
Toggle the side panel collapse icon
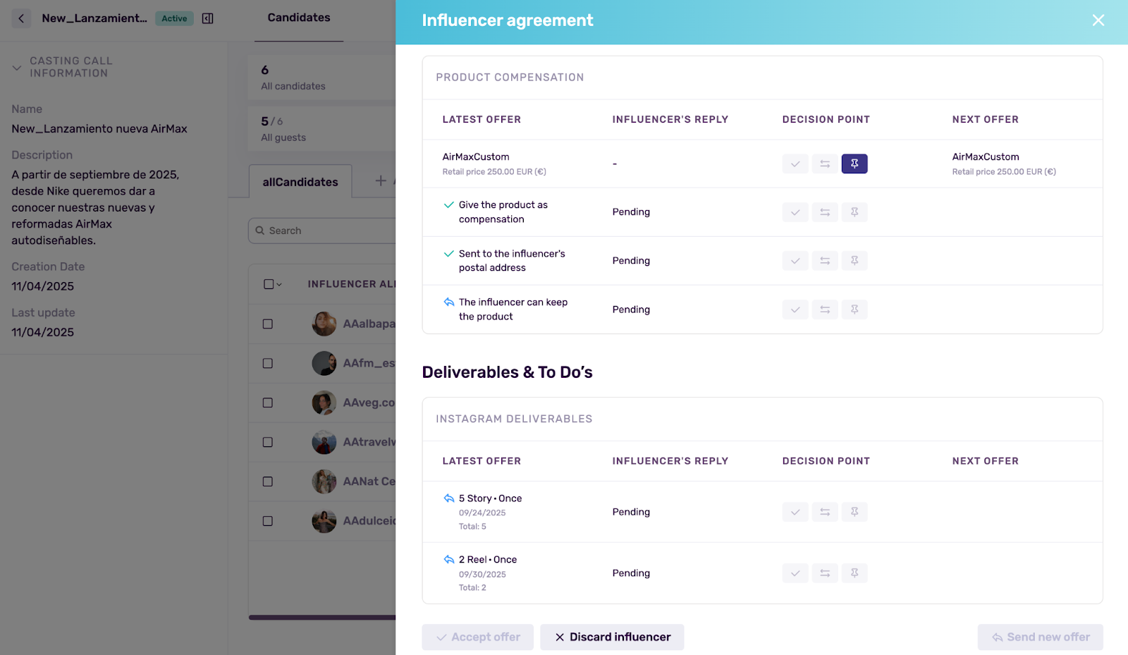tap(207, 18)
